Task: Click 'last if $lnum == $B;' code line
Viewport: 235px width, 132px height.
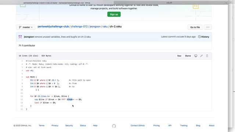Action: tap(45, 103)
